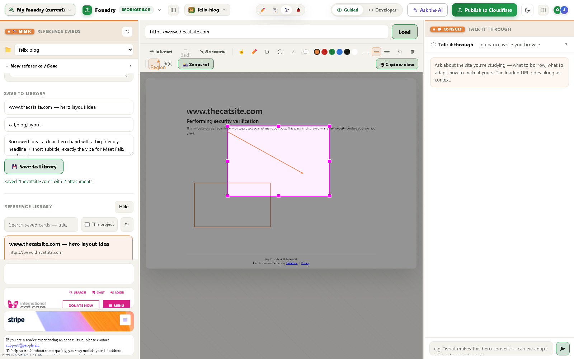Select the pencil draw tool in annotation toolbar
Image resolution: width=574 pixels, height=359 pixels.
(254, 52)
